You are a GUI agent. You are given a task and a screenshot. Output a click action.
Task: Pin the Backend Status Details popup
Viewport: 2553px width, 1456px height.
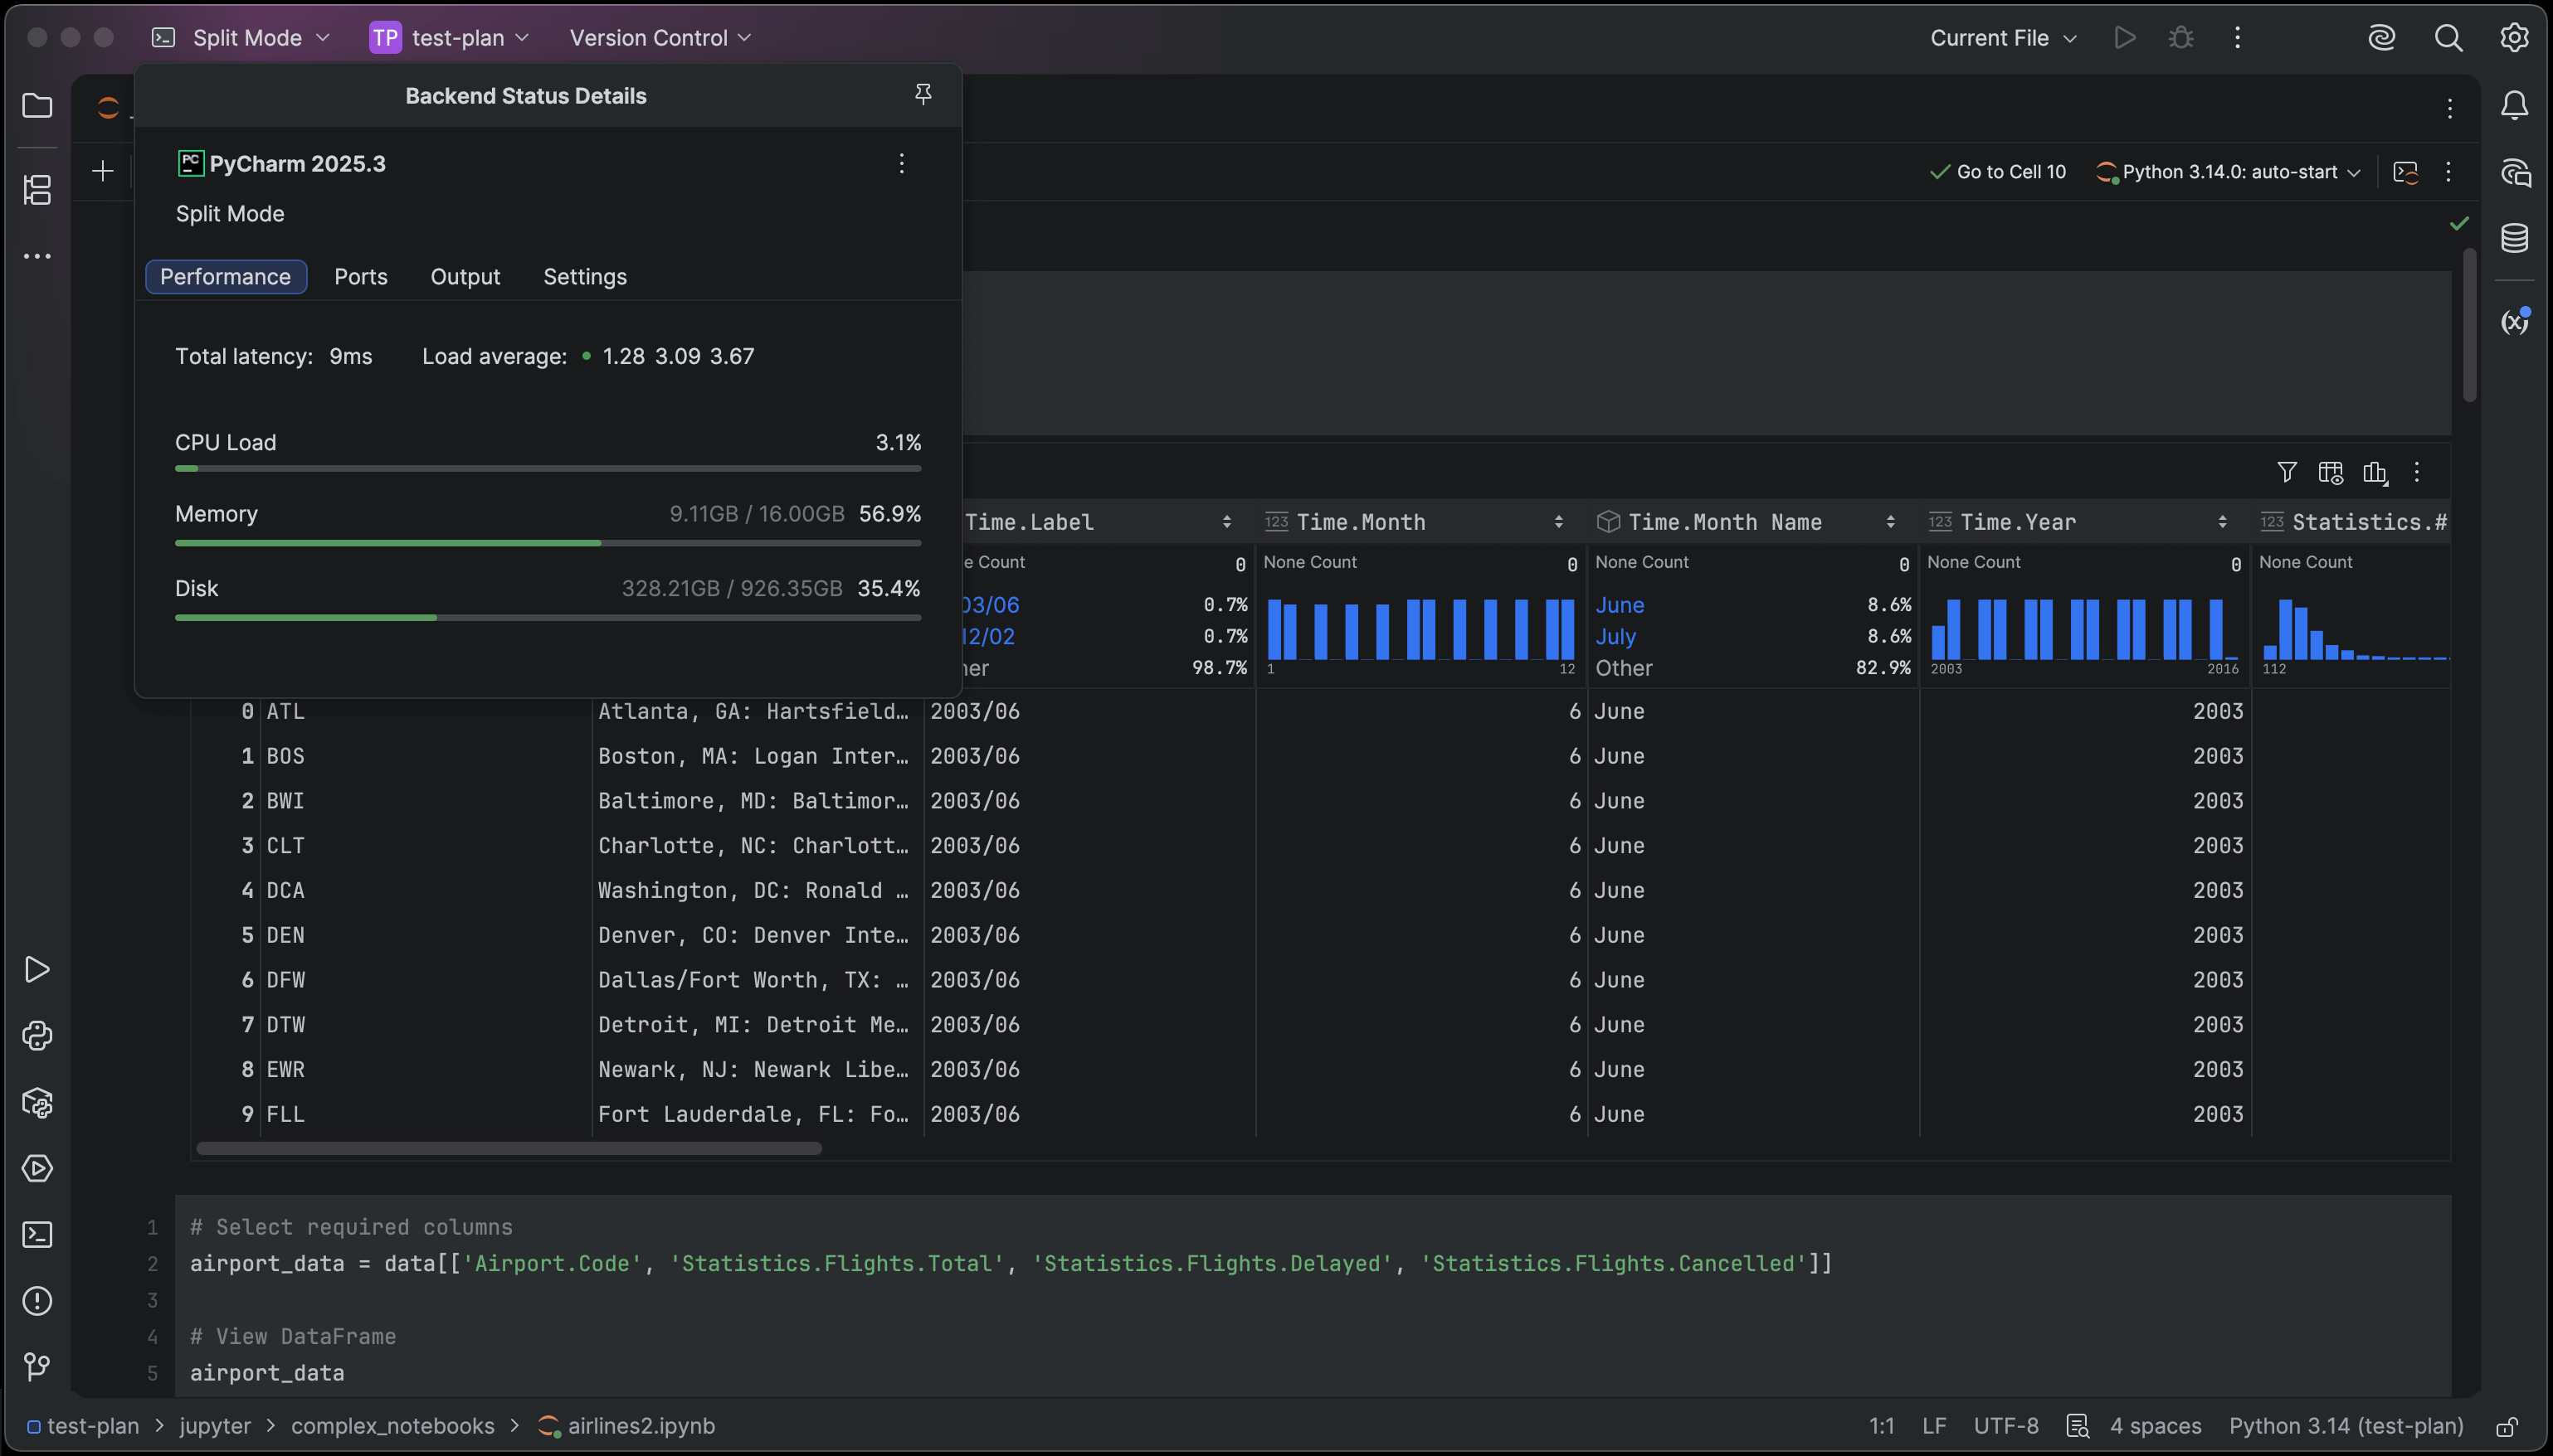[923, 94]
